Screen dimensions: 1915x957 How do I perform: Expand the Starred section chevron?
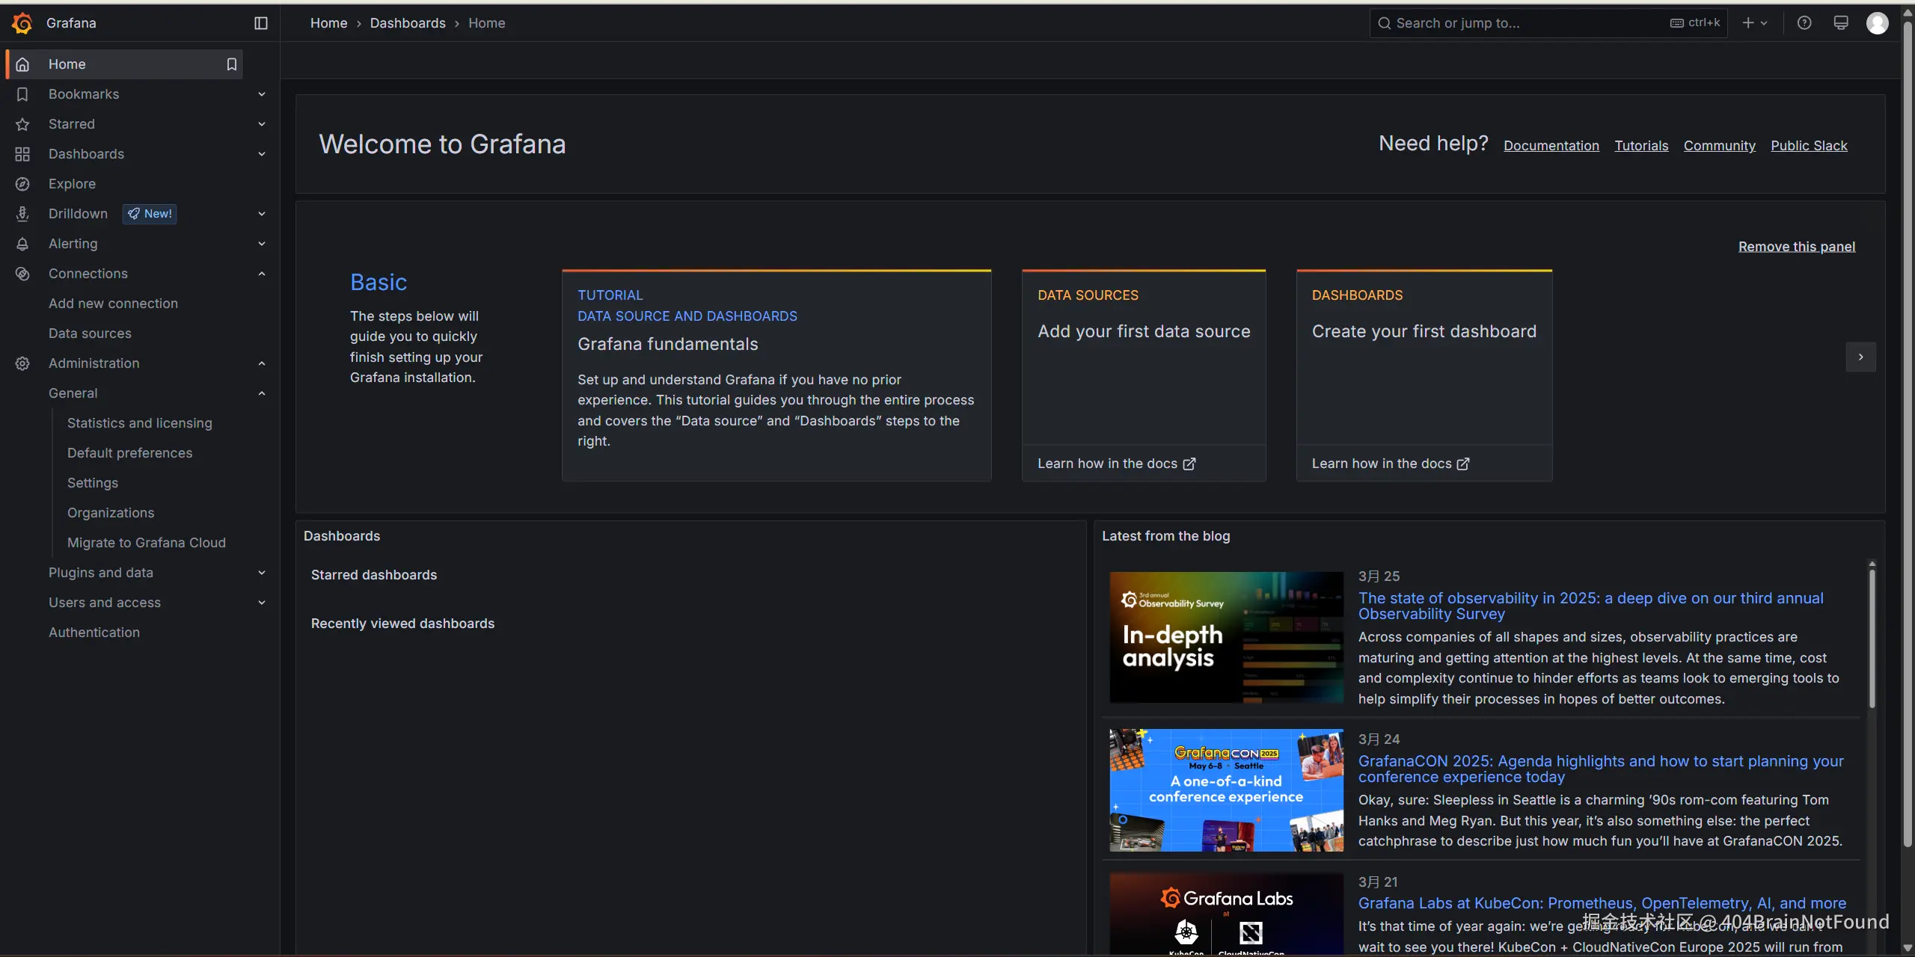[x=262, y=124]
